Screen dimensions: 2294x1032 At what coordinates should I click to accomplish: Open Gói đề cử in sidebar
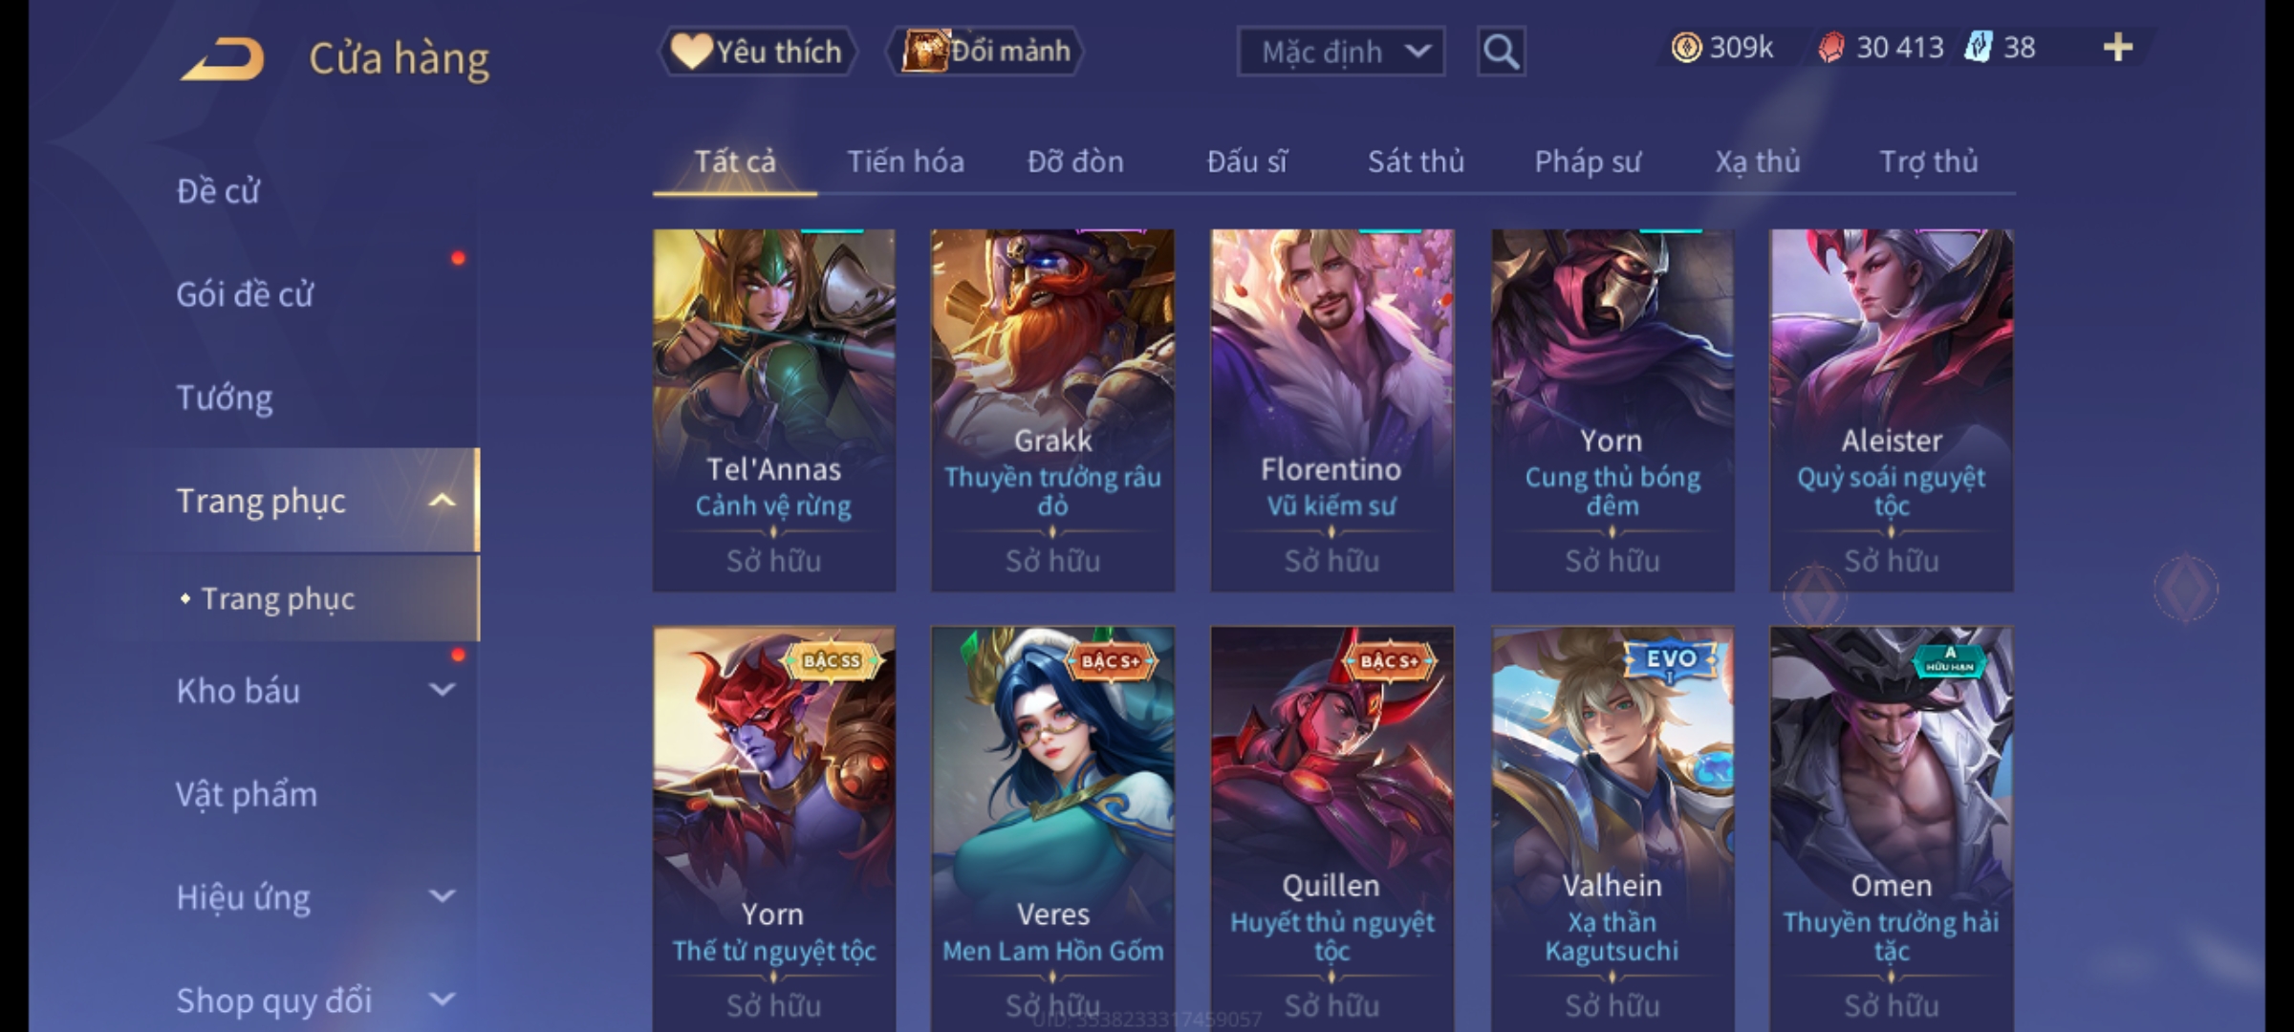click(x=245, y=294)
